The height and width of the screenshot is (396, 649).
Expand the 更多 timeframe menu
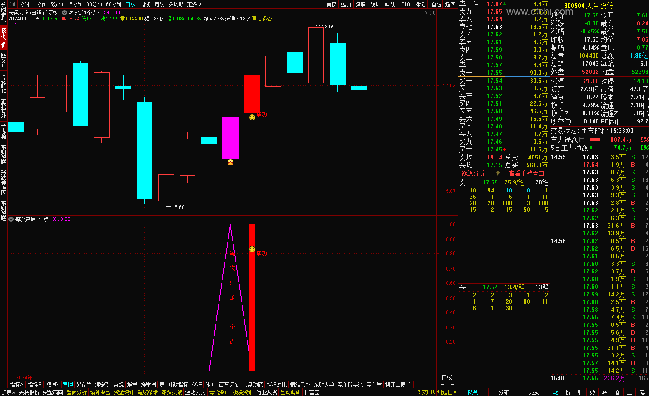click(194, 4)
